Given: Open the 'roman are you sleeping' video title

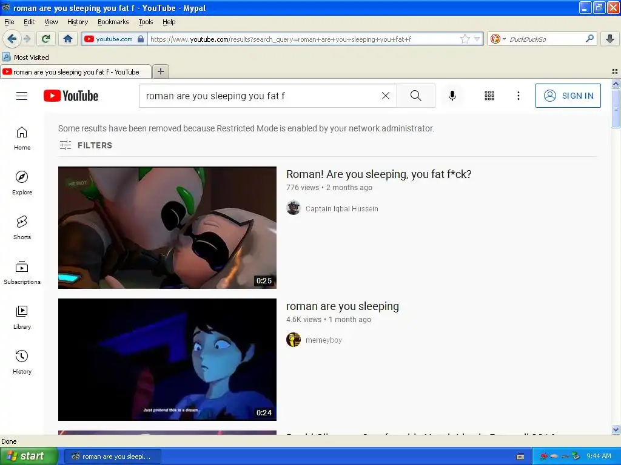Looking at the screenshot, I should point(343,306).
